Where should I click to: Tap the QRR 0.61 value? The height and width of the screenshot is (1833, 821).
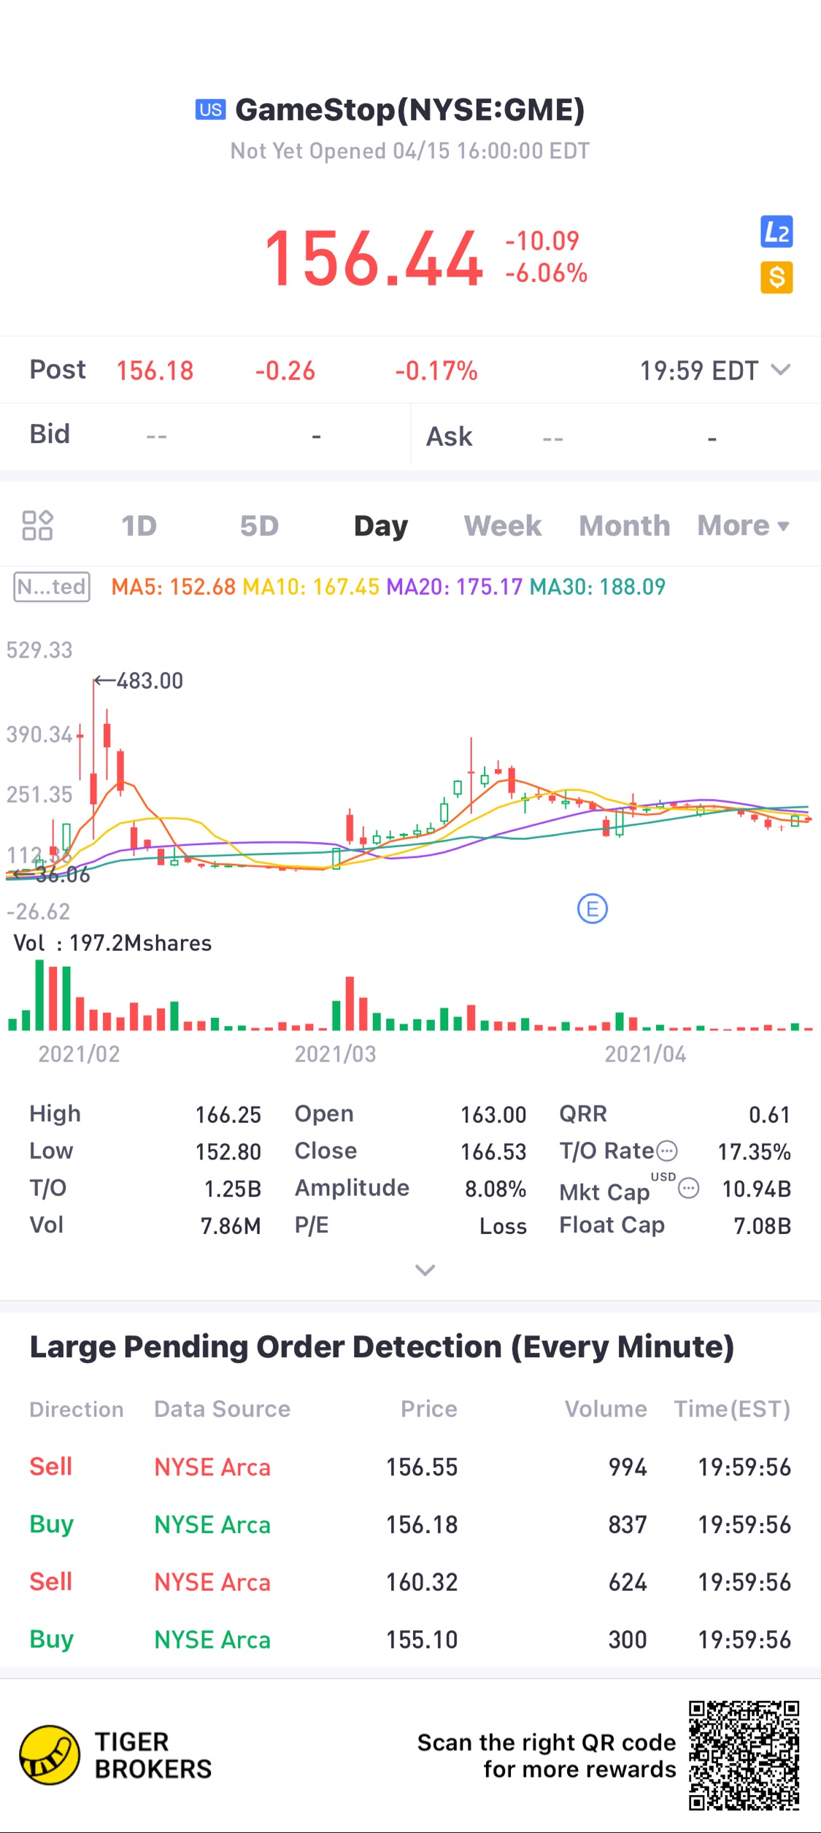click(770, 1114)
